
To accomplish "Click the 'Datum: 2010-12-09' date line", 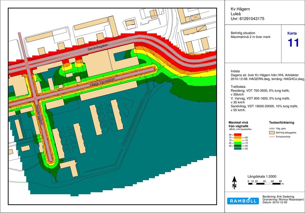I will [274, 203].
